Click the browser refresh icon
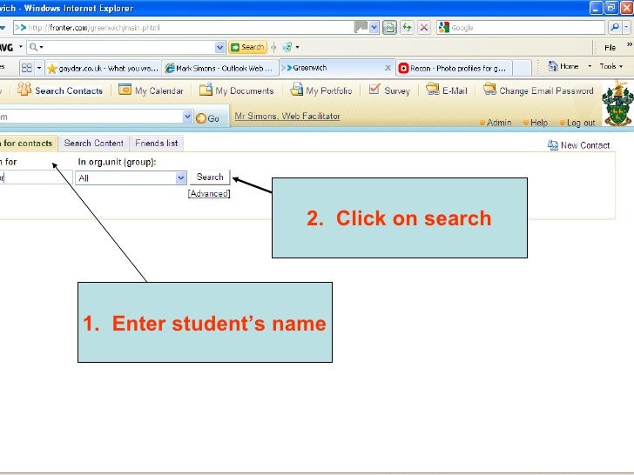The height and width of the screenshot is (475, 634). [407, 28]
